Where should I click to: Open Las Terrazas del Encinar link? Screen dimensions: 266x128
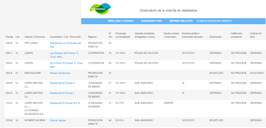[64, 55]
